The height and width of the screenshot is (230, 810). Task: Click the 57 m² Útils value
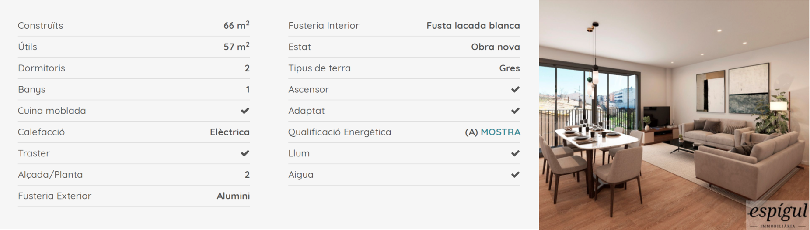[236, 47]
